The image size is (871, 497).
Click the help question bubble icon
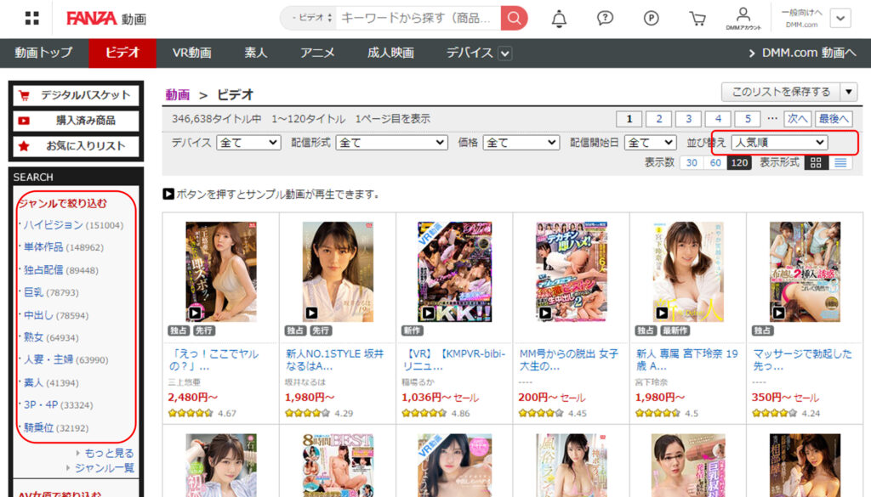pos(605,18)
